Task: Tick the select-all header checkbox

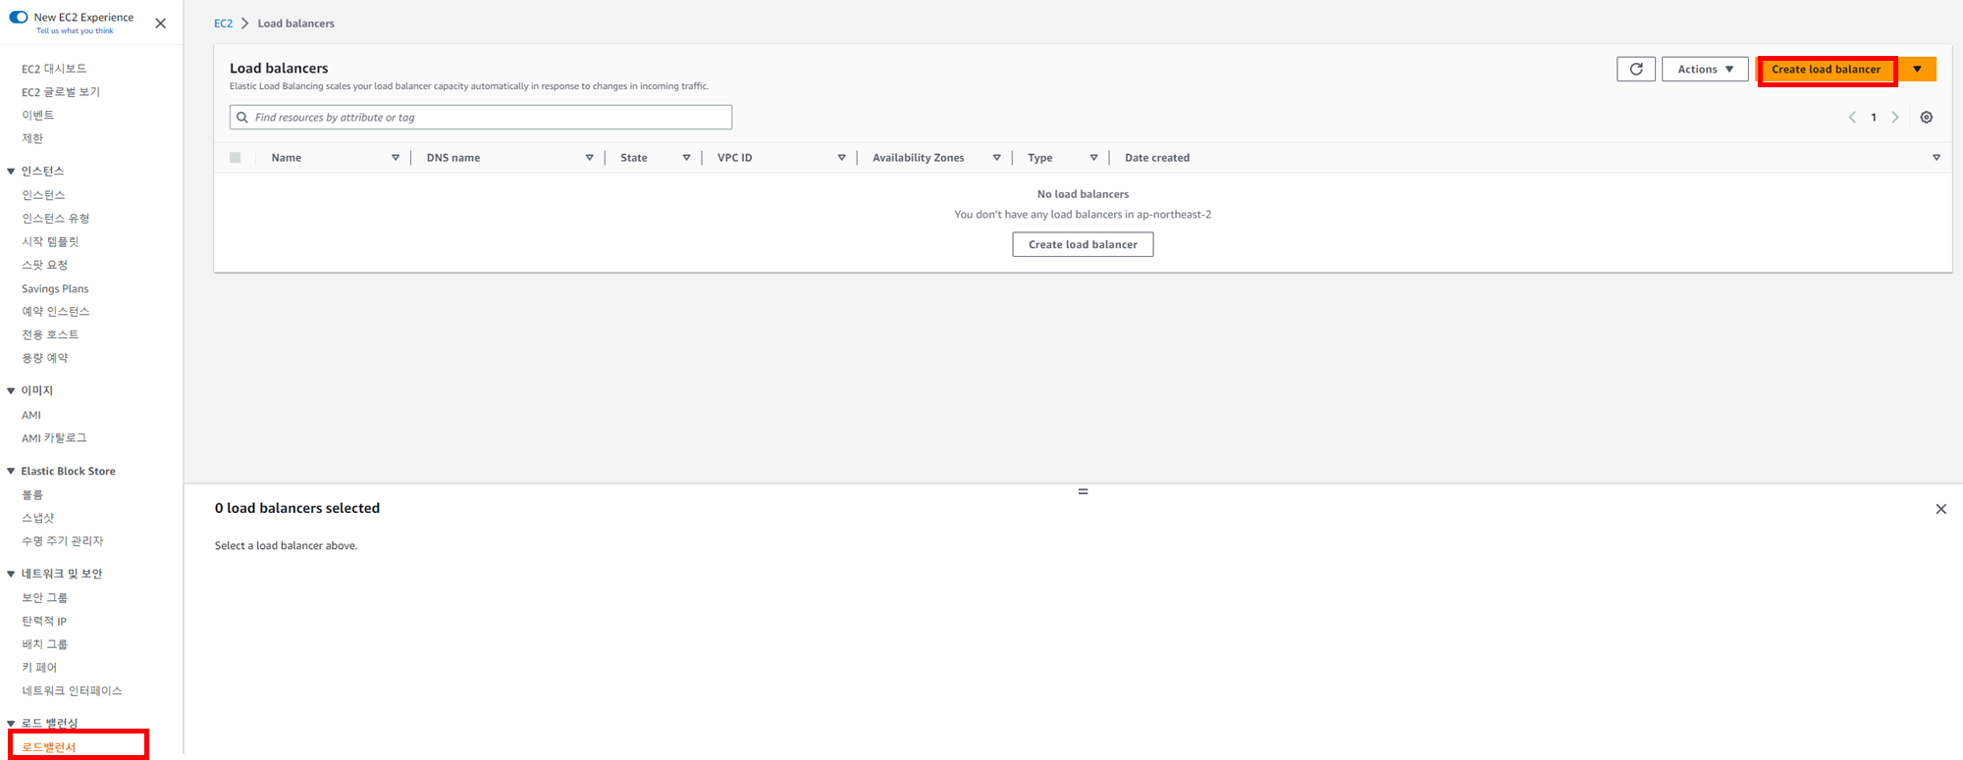Action: click(x=236, y=158)
